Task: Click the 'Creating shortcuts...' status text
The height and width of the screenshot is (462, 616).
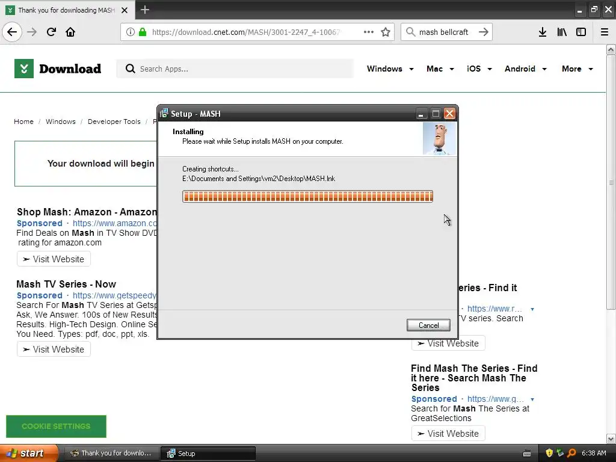Action: point(210,169)
